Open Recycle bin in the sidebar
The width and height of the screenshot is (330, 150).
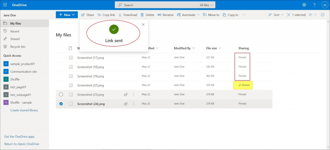[17, 47]
